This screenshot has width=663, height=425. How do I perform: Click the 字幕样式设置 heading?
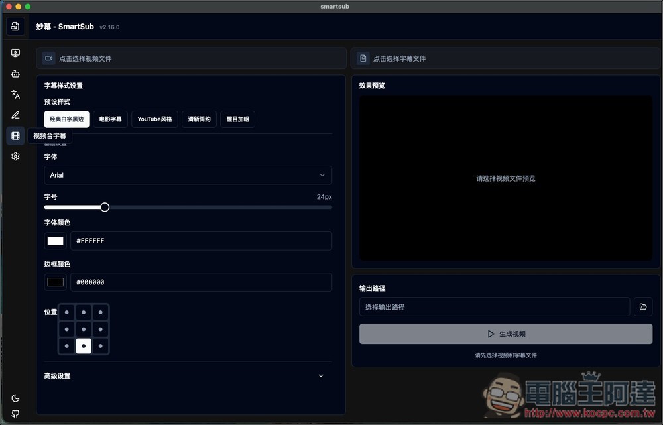pyautogui.click(x=64, y=86)
